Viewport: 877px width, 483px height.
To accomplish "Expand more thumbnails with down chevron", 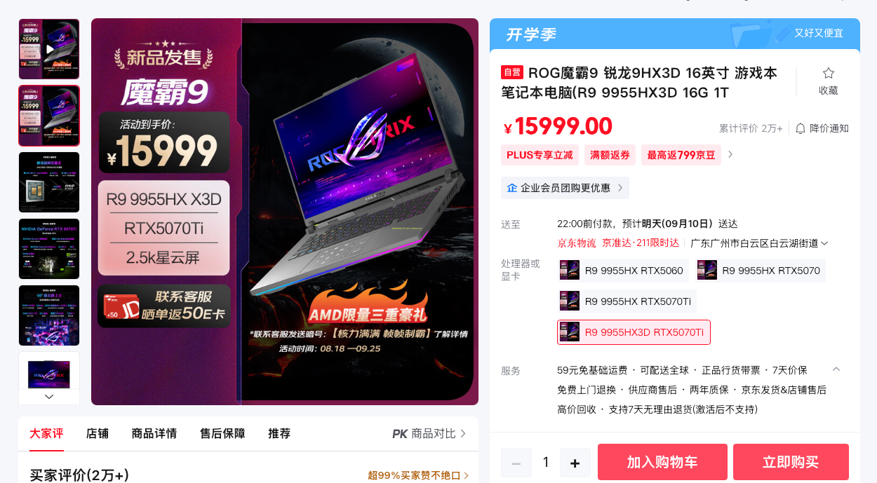I will (x=49, y=397).
